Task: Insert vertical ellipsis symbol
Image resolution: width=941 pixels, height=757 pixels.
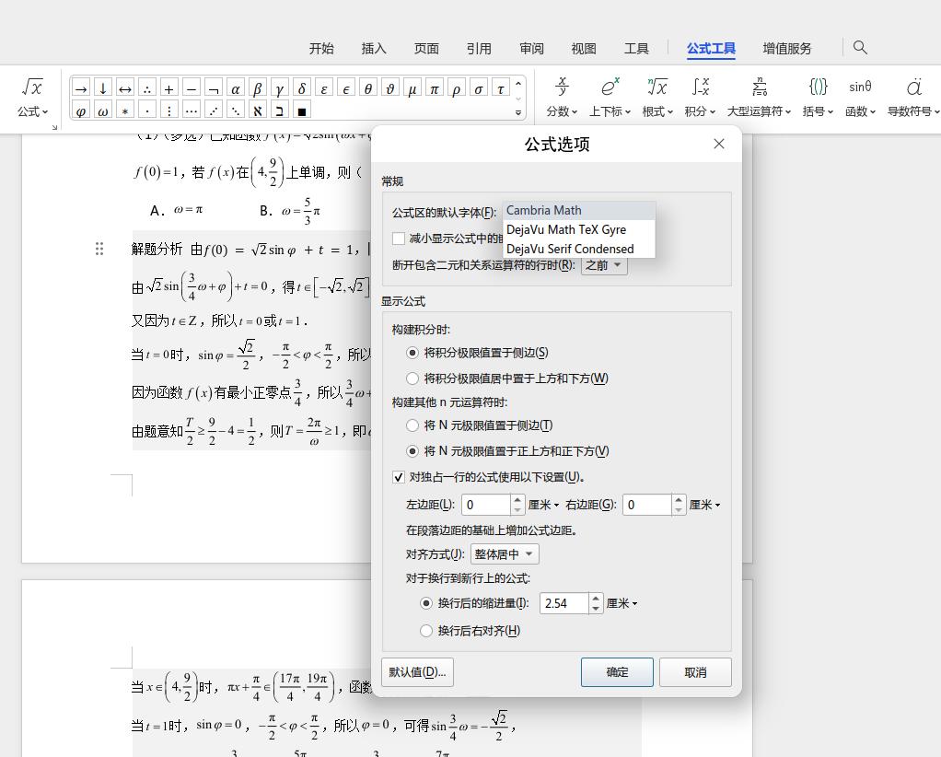Action: [x=169, y=111]
